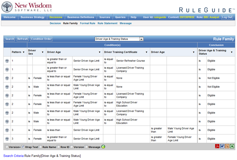The height and width of the screenshot is (160, 237).
Task: Click the 'Senior Refresher Course' cell
Action: tap(132, 61)
